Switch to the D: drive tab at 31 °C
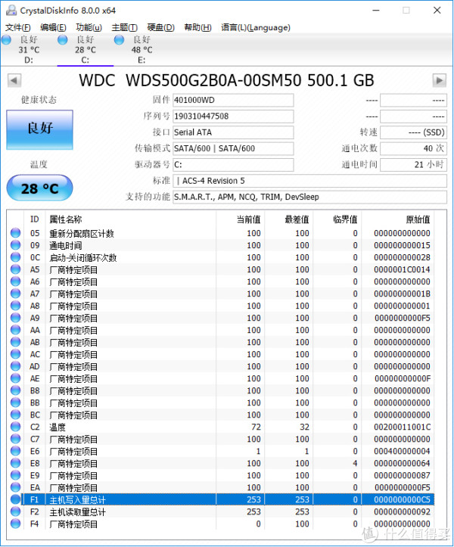Screen dimensions: 454x547 (x=29, y=49)
